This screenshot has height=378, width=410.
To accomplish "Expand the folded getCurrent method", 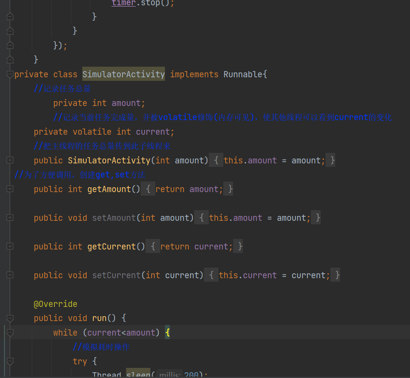I will (10, 246).
